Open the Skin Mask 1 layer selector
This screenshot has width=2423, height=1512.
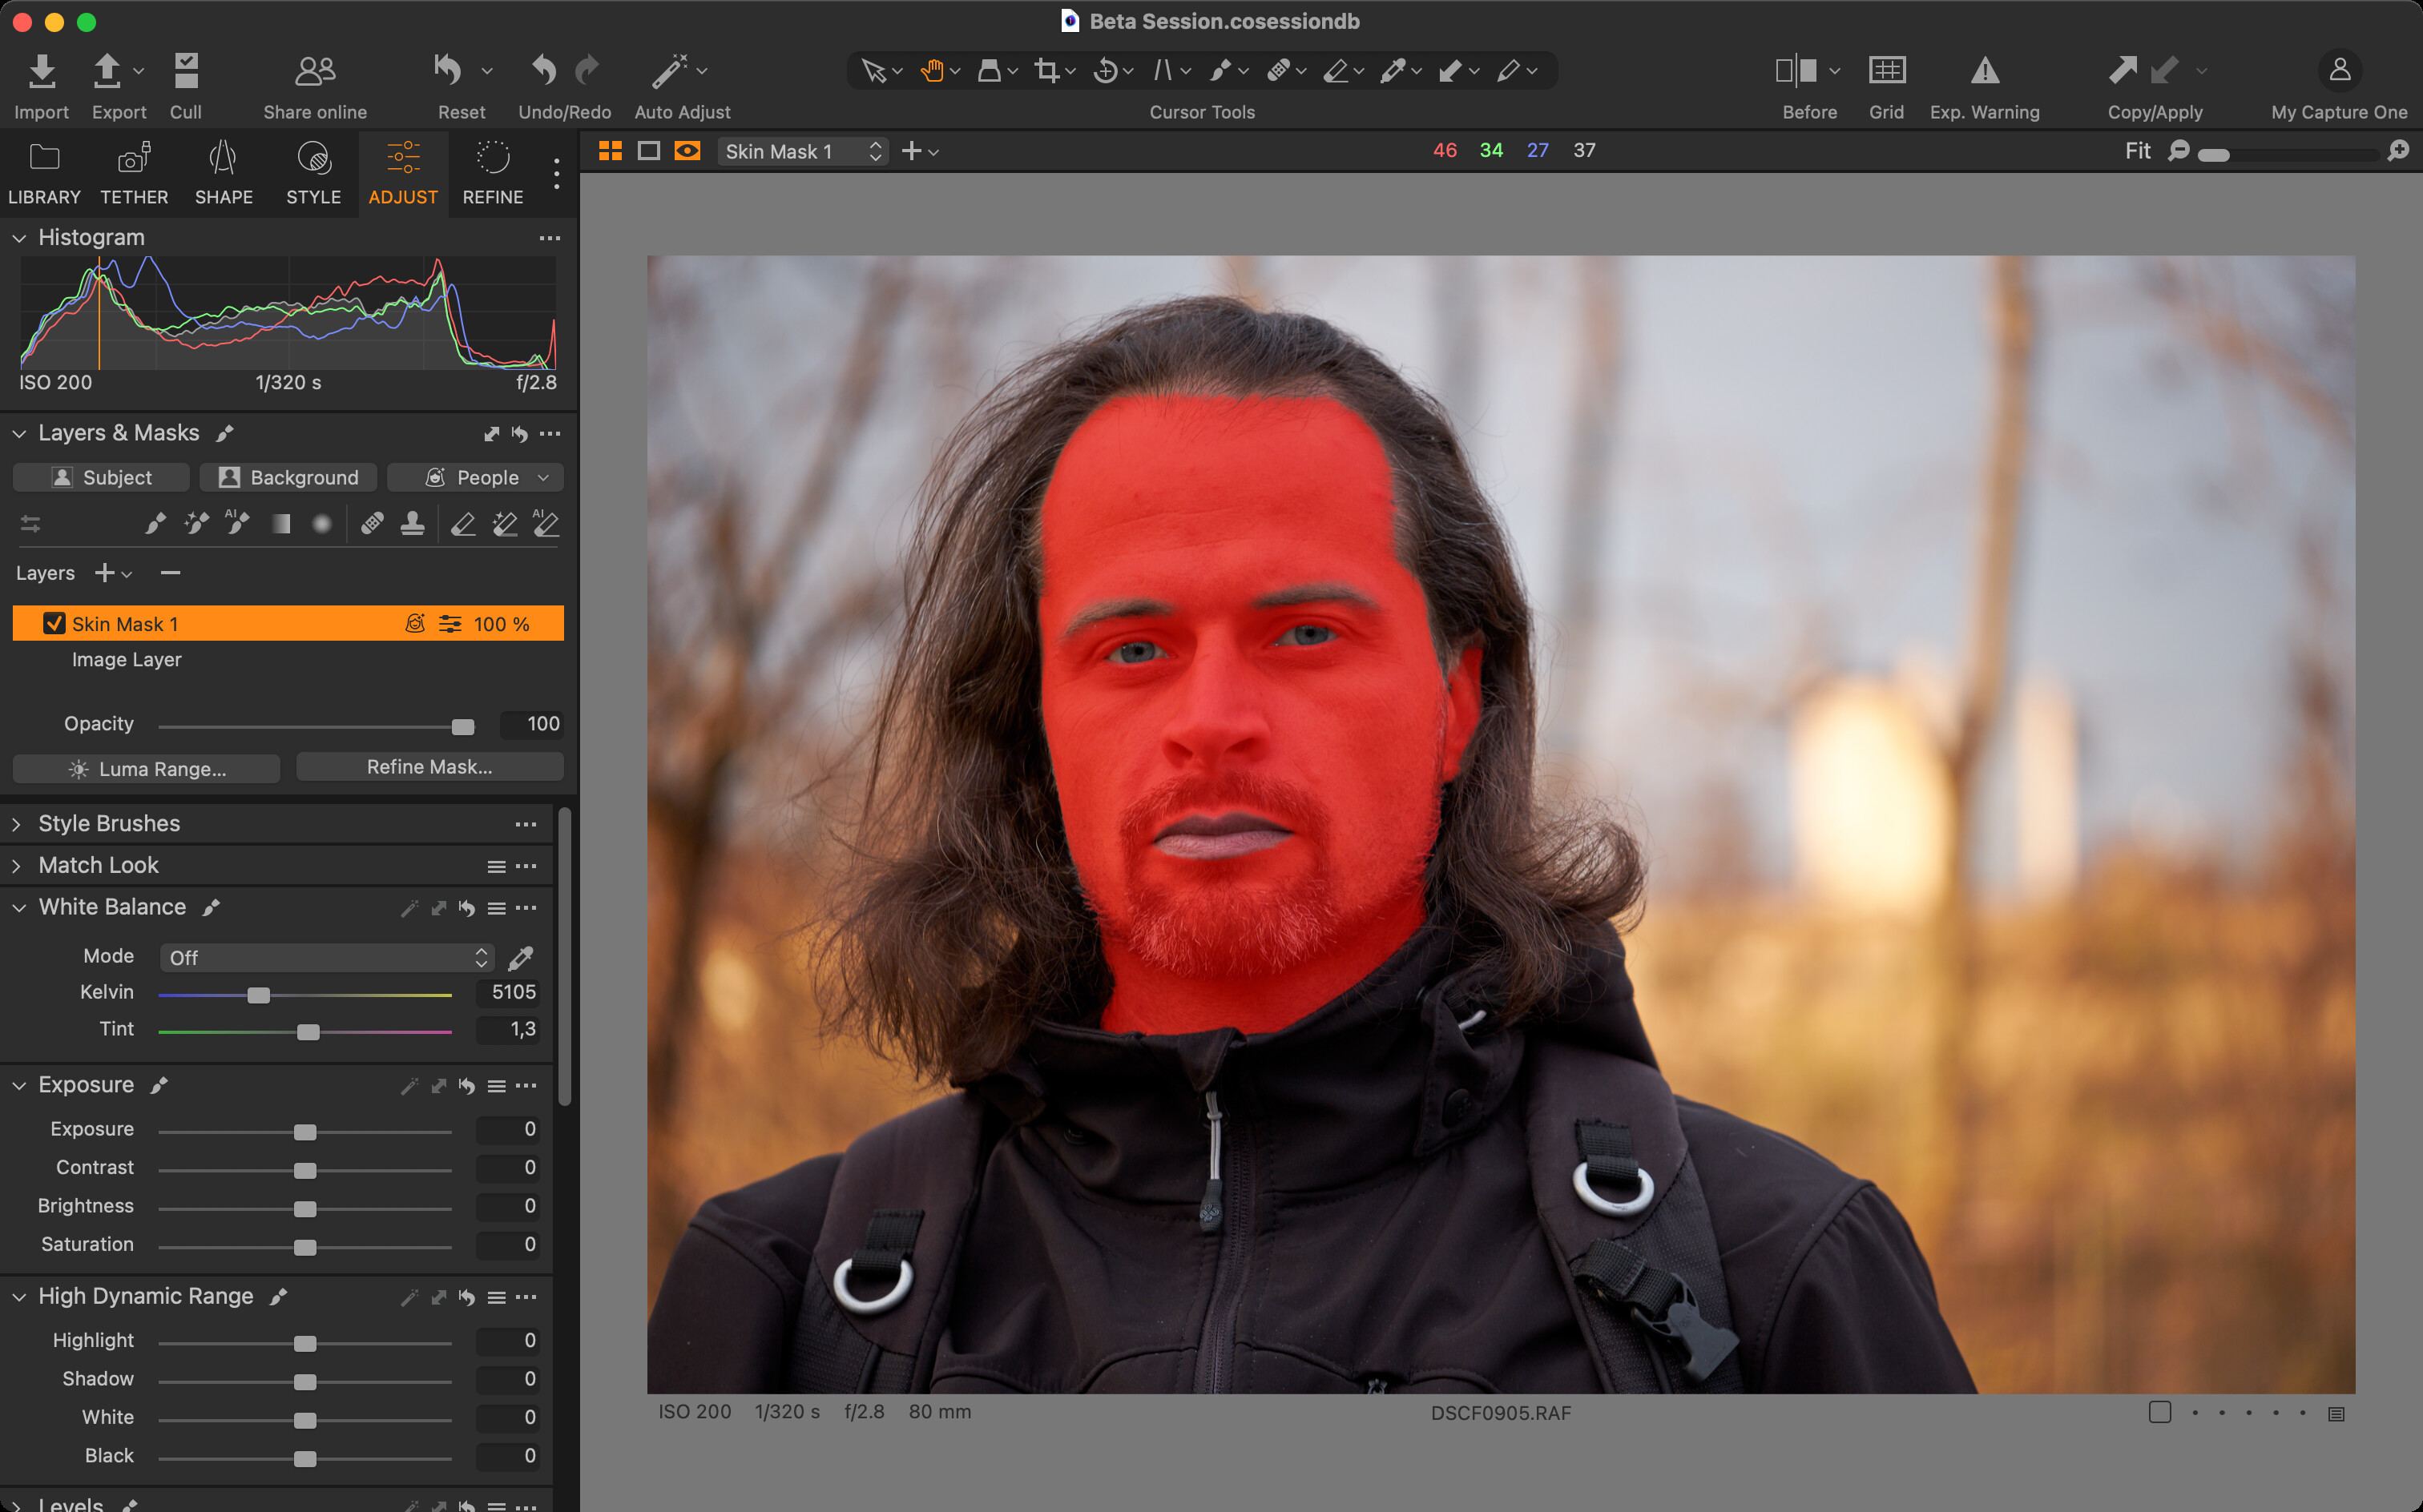click(x=802, y=151)
